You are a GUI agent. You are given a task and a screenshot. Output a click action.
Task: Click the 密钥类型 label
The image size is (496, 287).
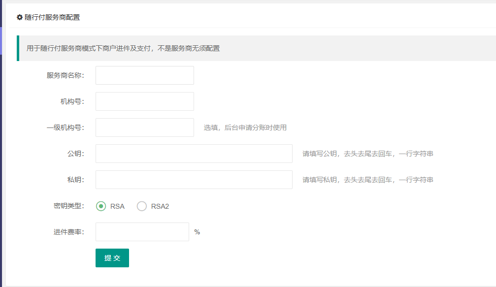pyautogui.click(x=69, y=206)
